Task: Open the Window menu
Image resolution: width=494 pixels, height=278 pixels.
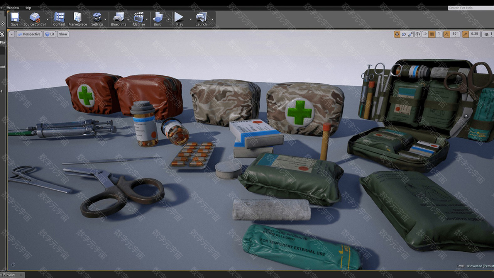Action: coord(13,8)
